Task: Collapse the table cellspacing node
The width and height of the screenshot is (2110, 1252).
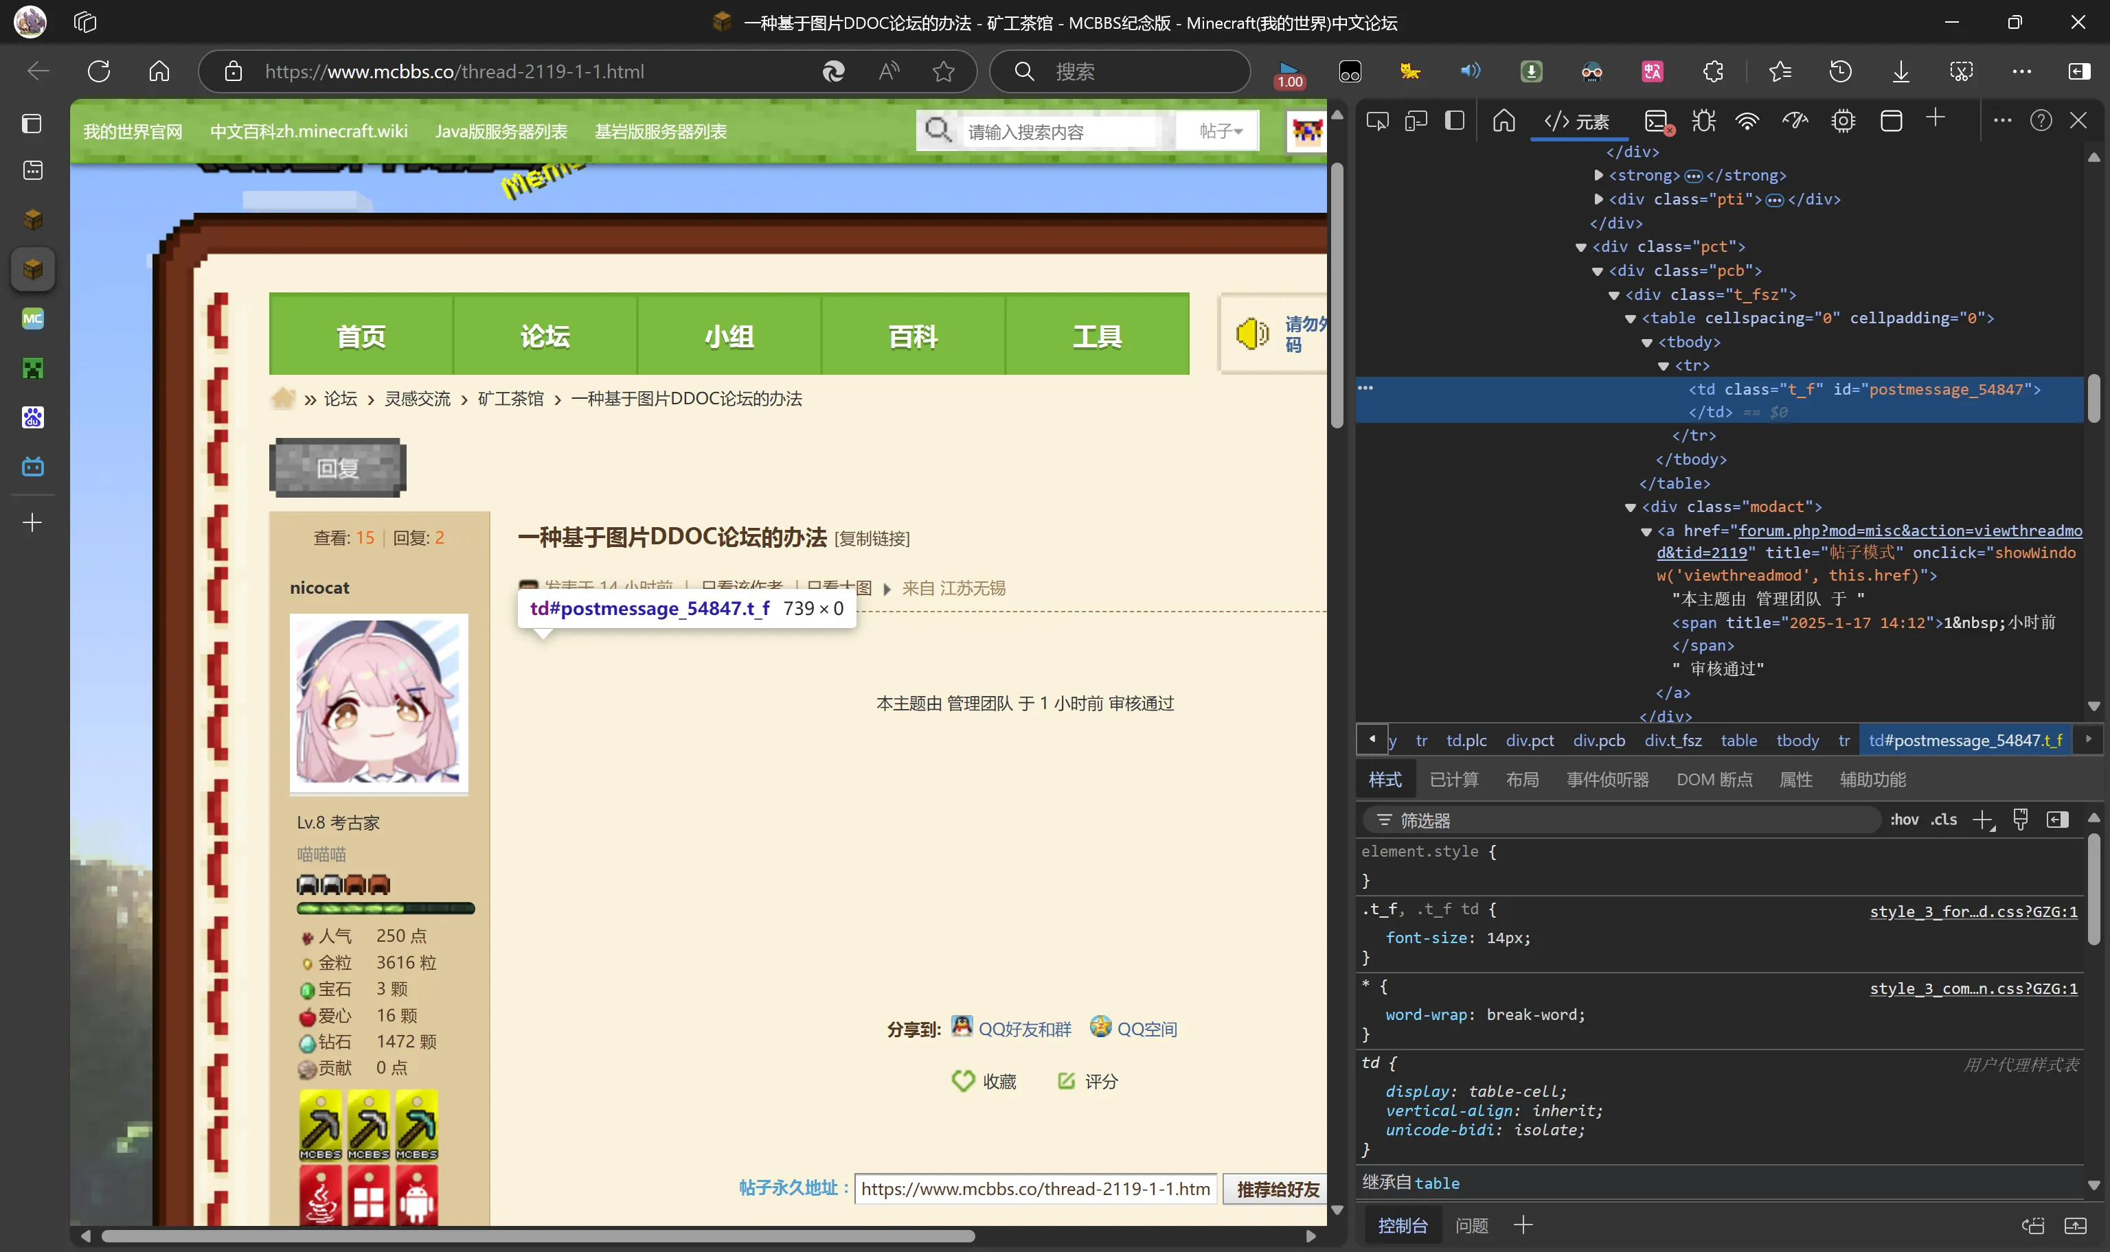Action: [x=1631, y=319]
